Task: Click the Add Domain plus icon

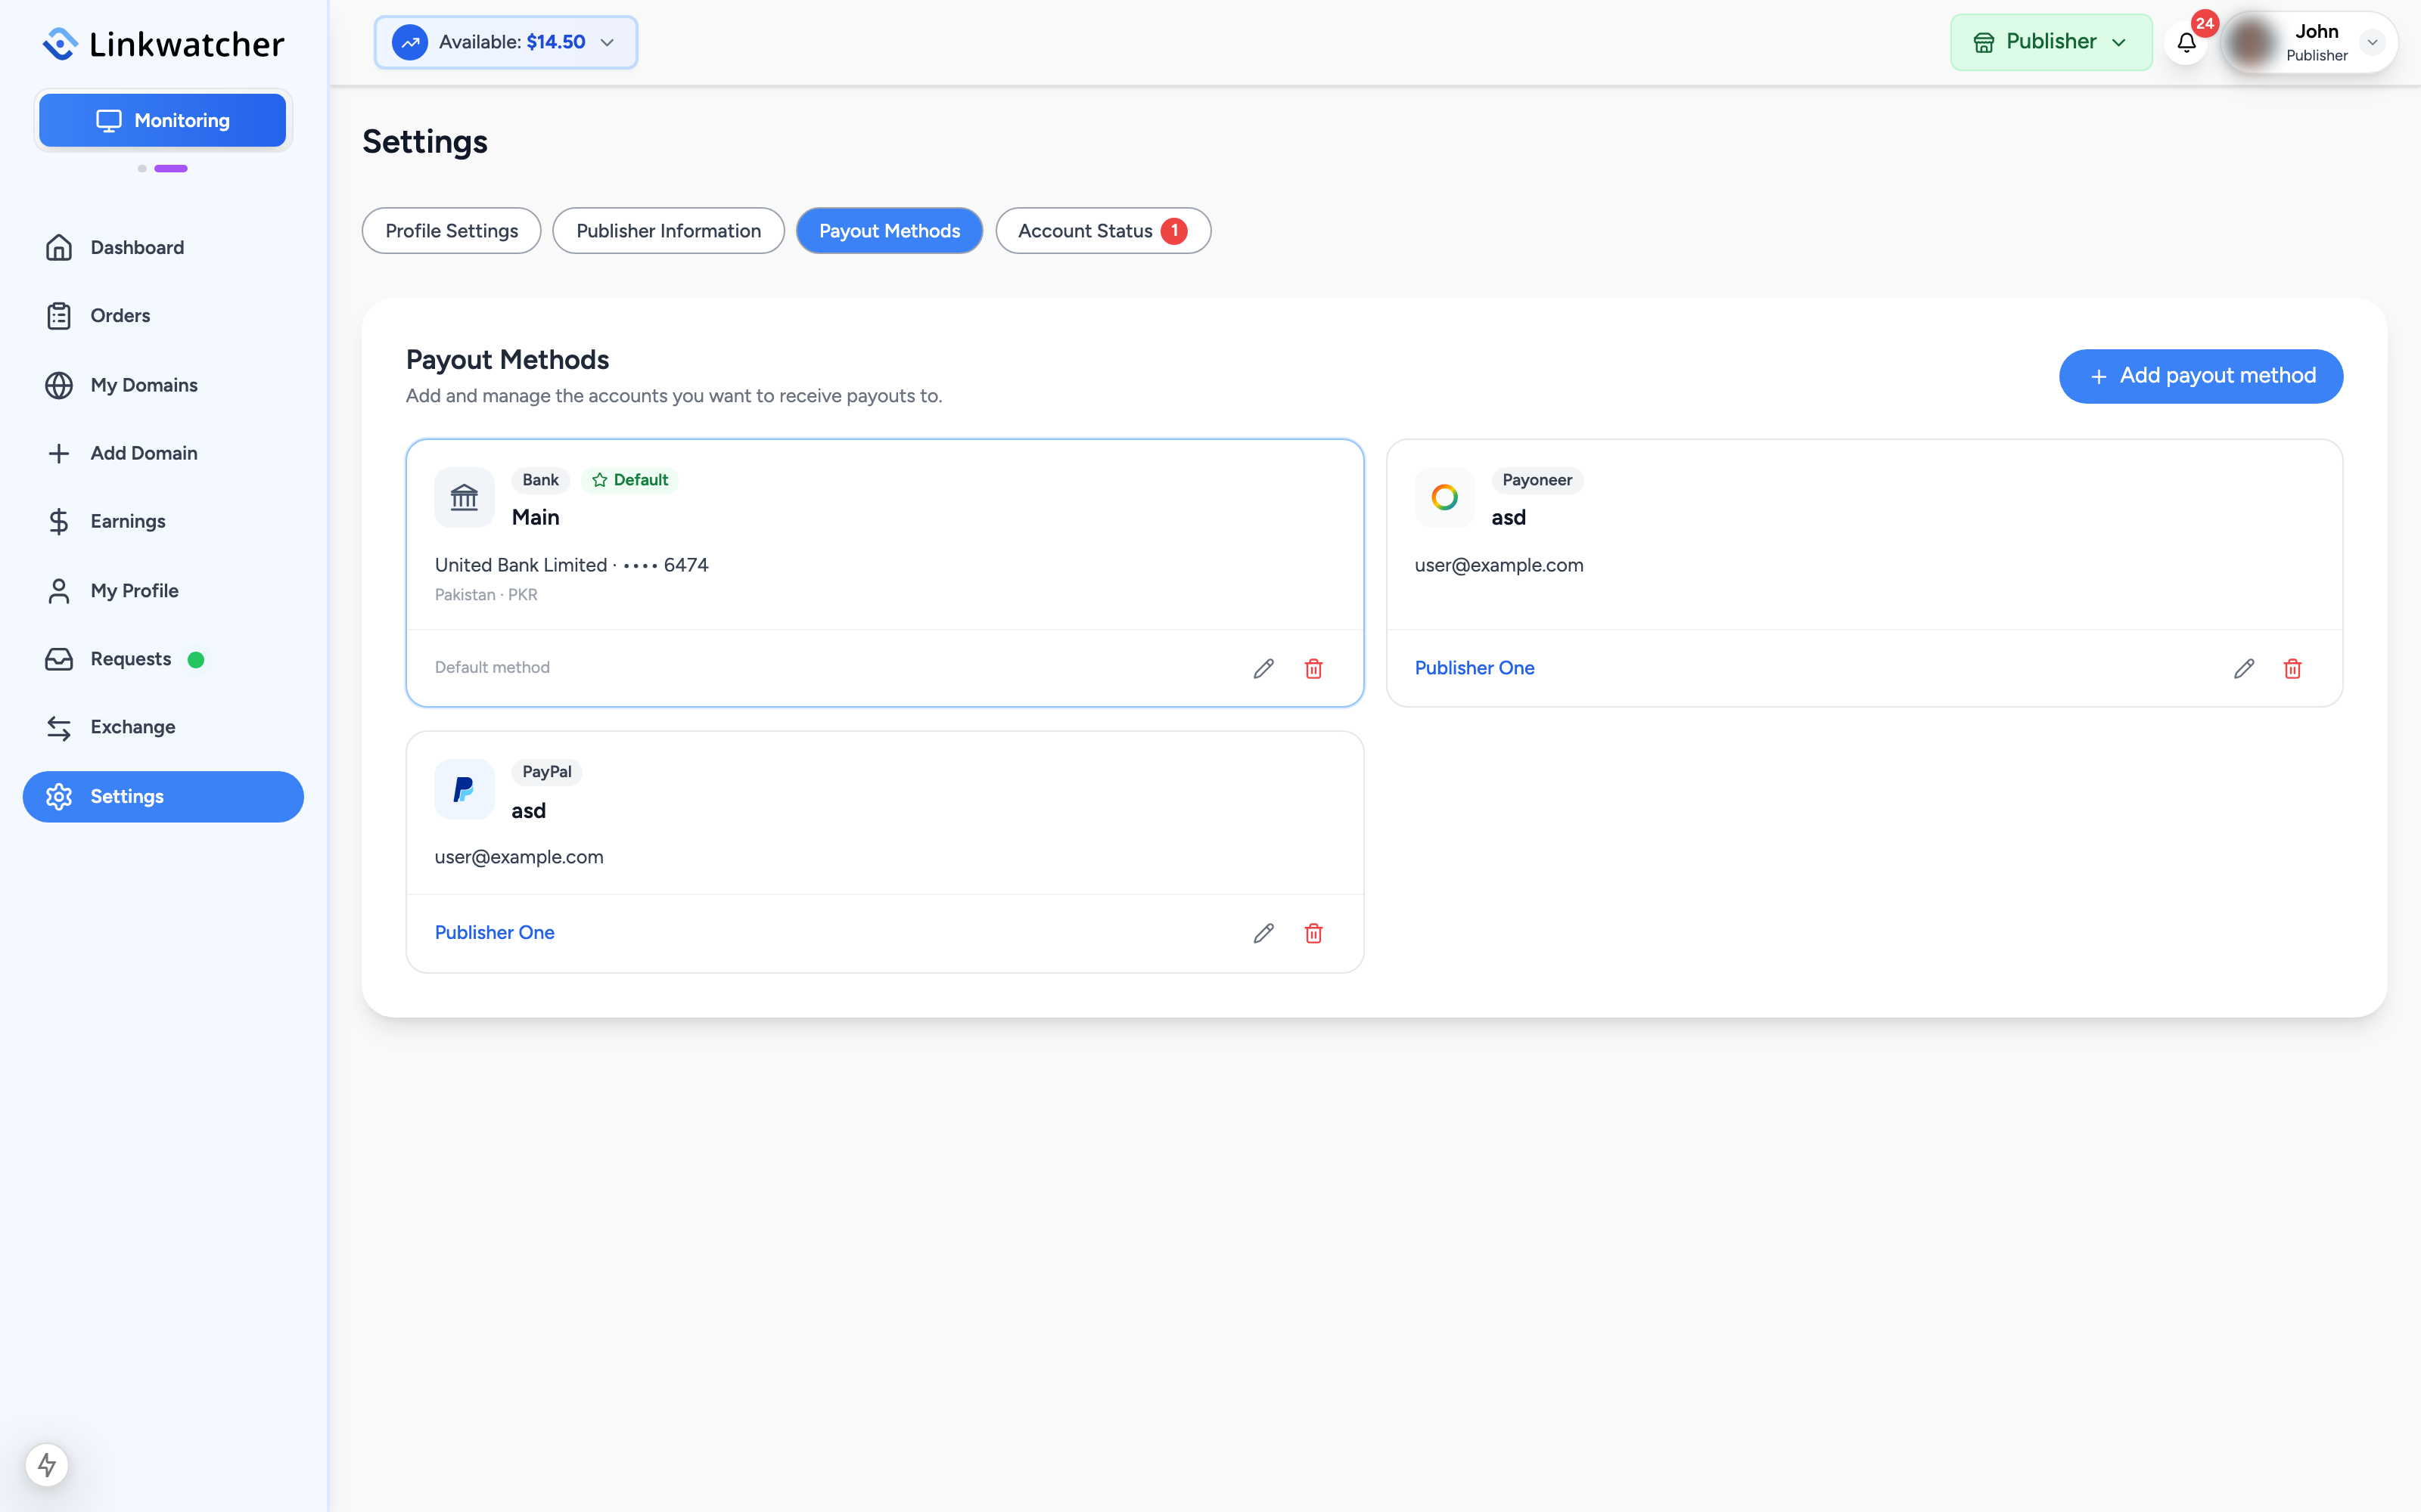Action: click(59, 453)
